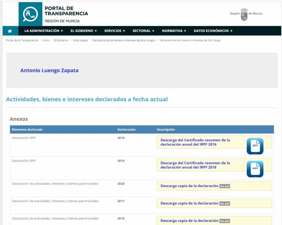This screenshot has height=225, width=282.
Task: Click the IRPF 2016 document icon
Action: (x=255, y=146)
